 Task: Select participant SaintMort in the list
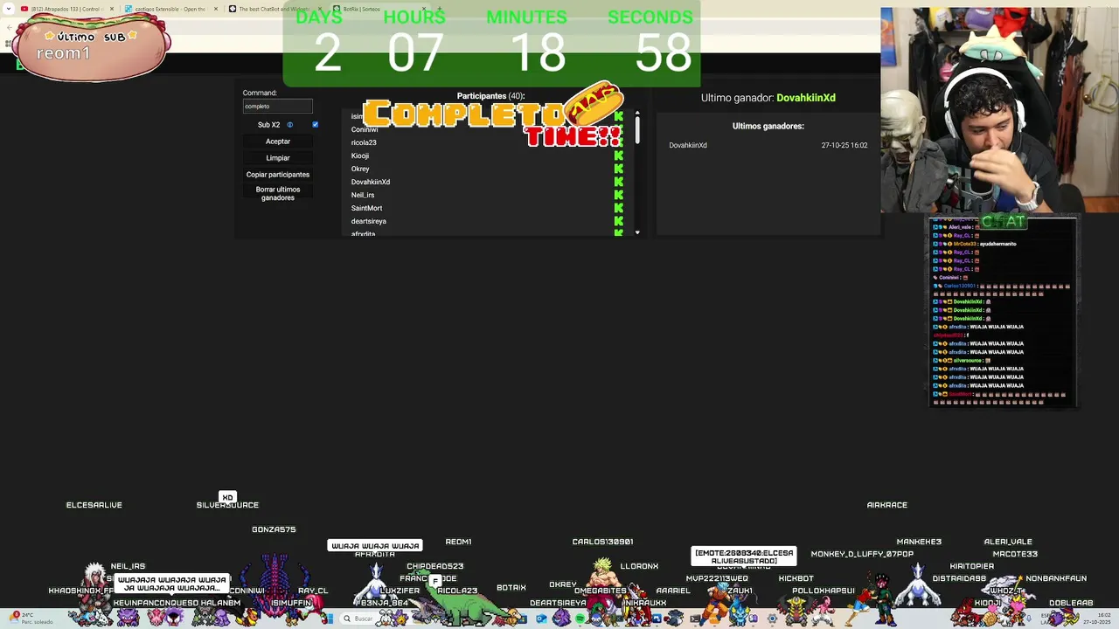click(366, 208)
